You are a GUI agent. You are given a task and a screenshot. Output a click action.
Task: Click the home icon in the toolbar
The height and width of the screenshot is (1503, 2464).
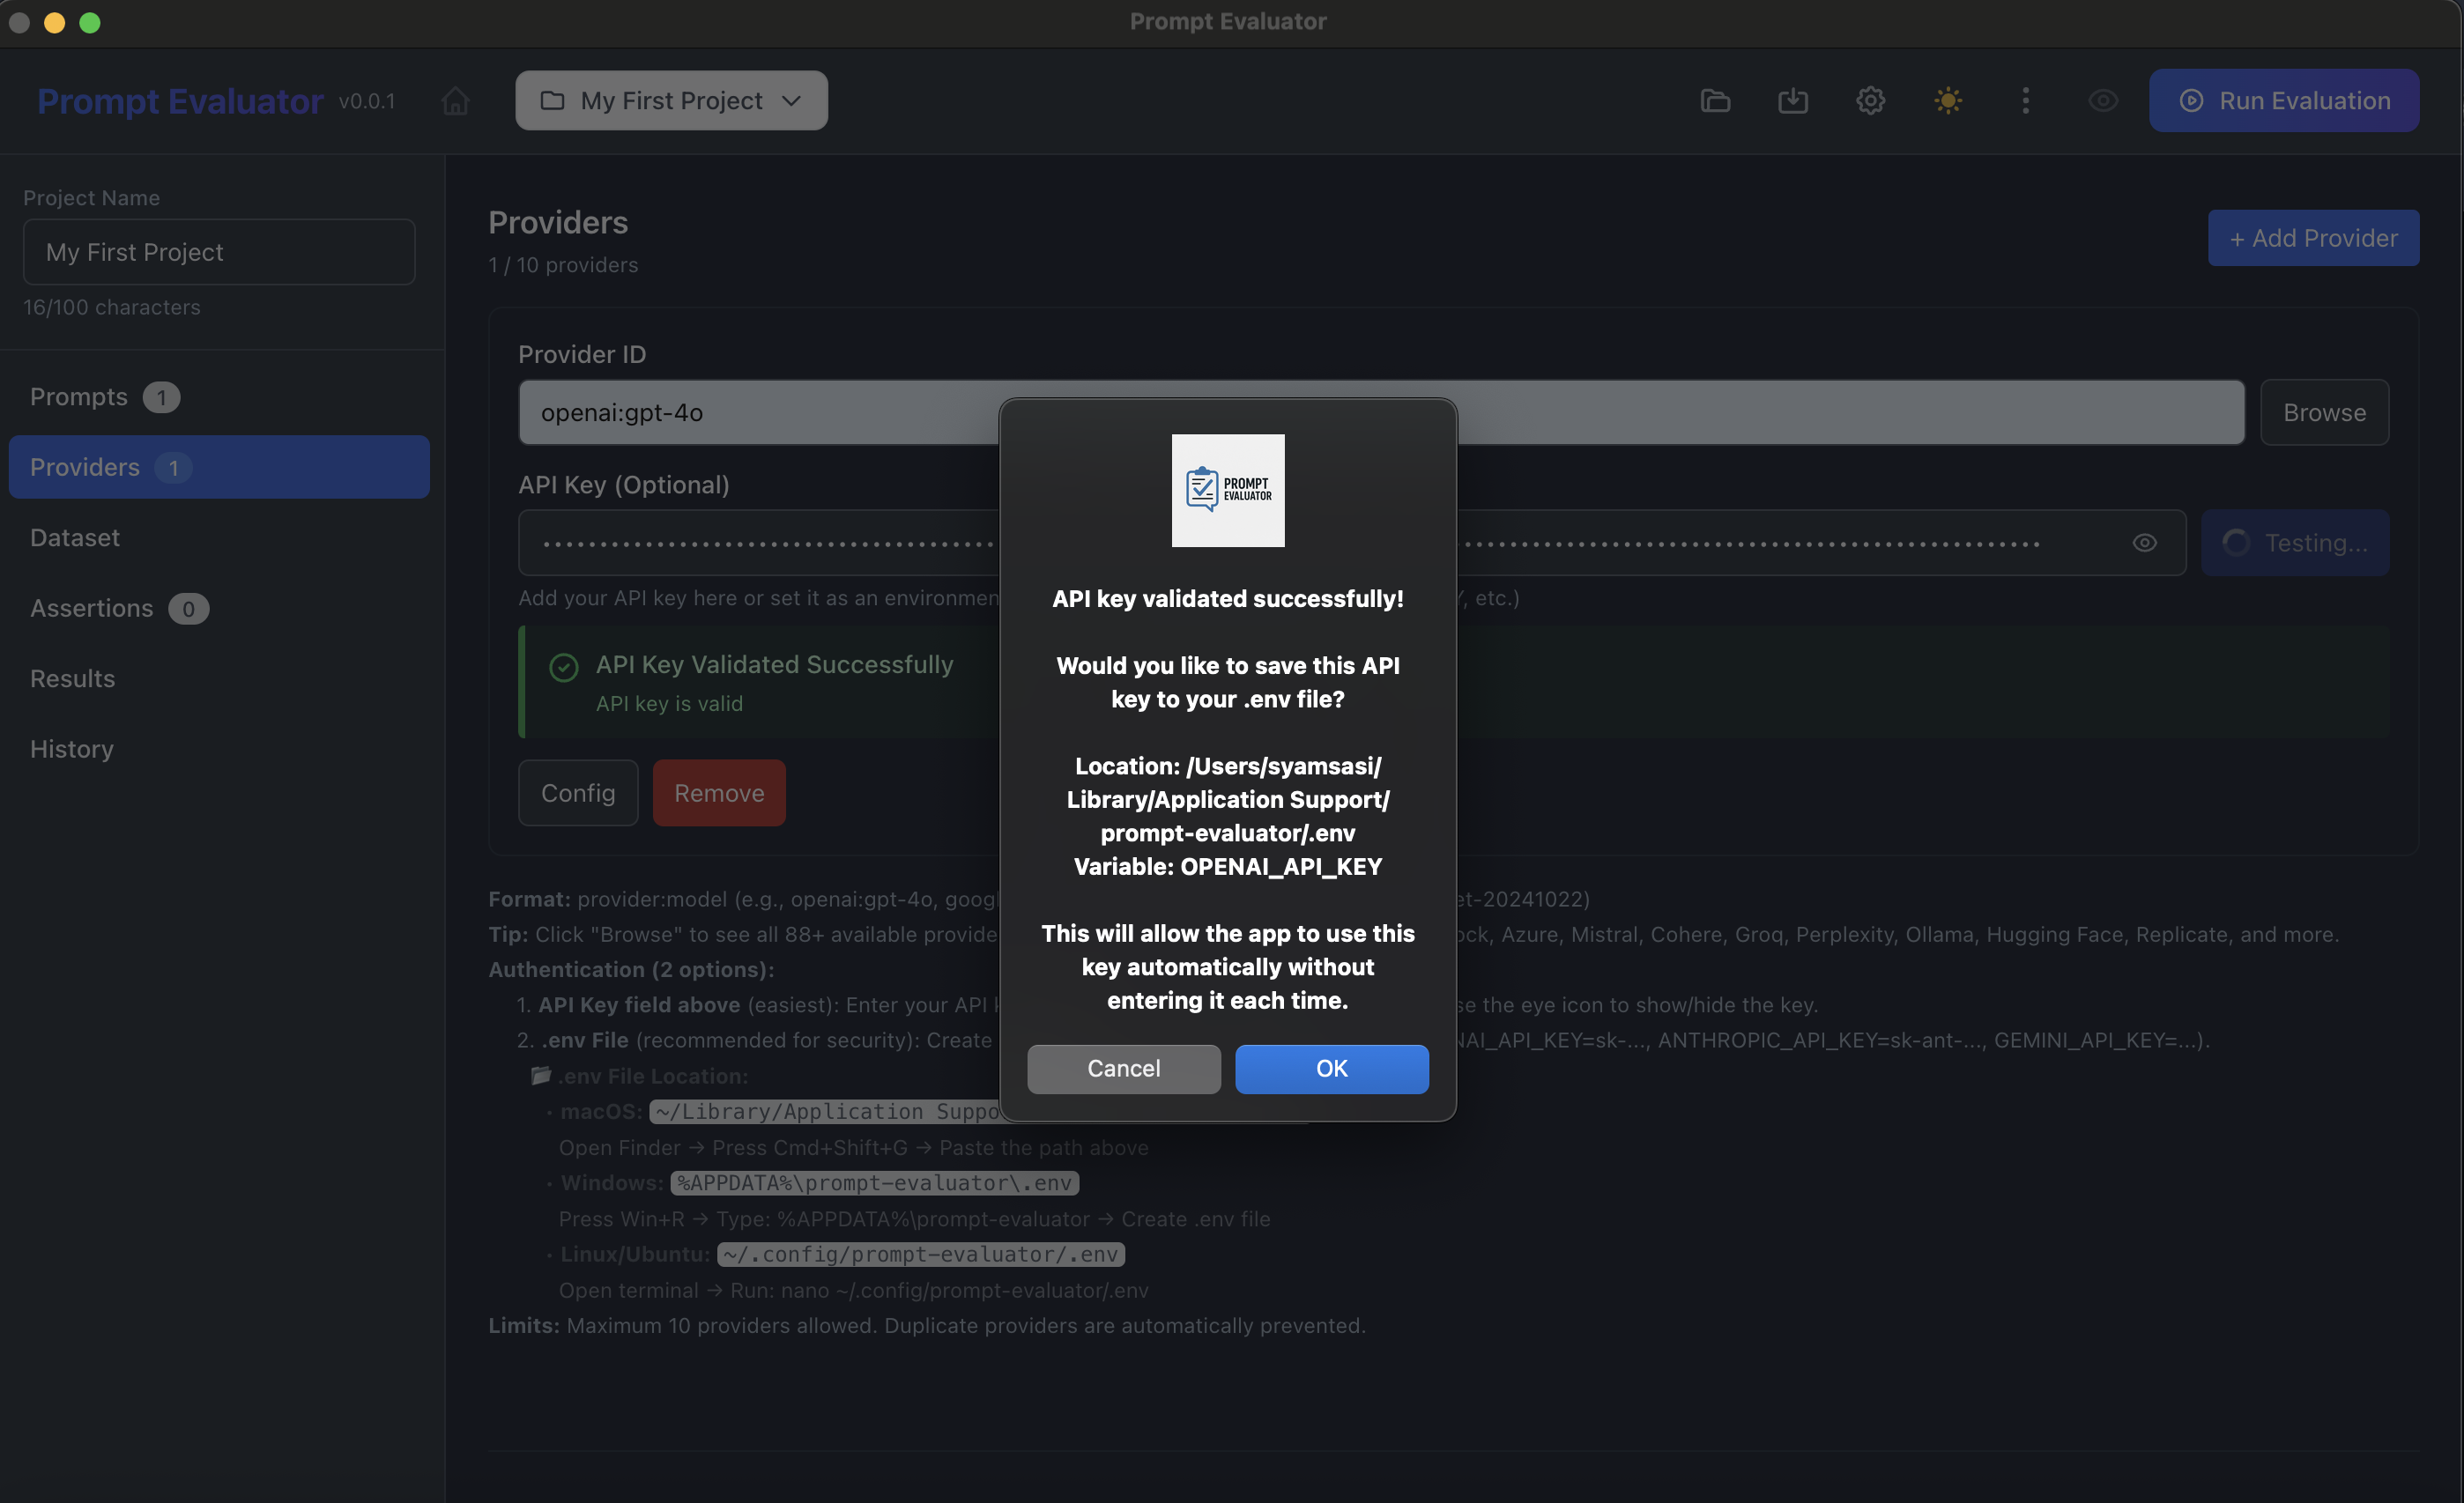(x=455, y=100)
